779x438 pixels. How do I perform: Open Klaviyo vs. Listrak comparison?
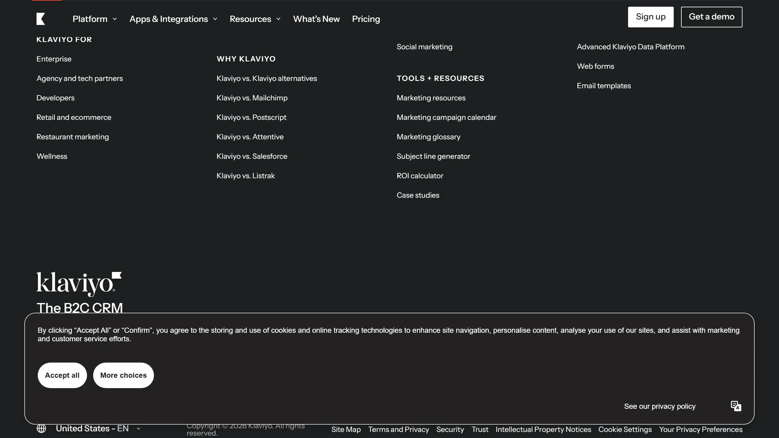pyautogui.click(x=246, y=176)
